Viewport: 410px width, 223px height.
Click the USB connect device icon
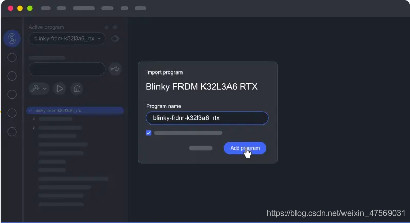pos(115,69)
